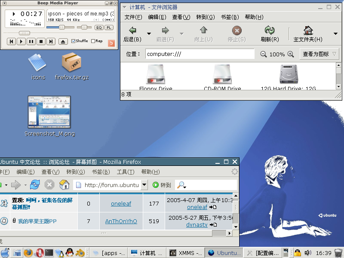Click the Firefox stop icon

(x=49, y=185)
